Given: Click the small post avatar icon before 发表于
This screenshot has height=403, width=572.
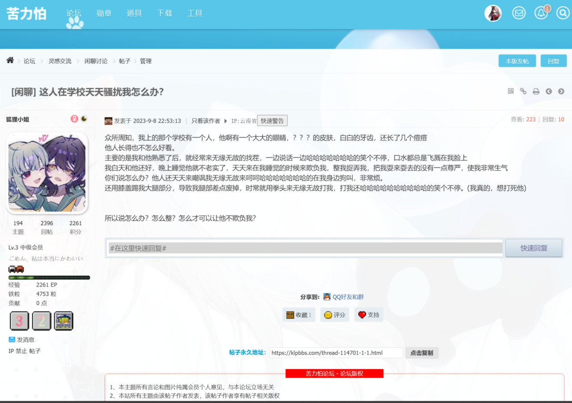Looking at the screenshot, I should 108,121.
